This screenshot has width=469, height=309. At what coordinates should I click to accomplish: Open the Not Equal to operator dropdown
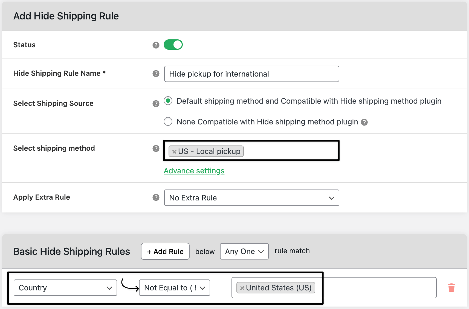[x=174, y=288]
